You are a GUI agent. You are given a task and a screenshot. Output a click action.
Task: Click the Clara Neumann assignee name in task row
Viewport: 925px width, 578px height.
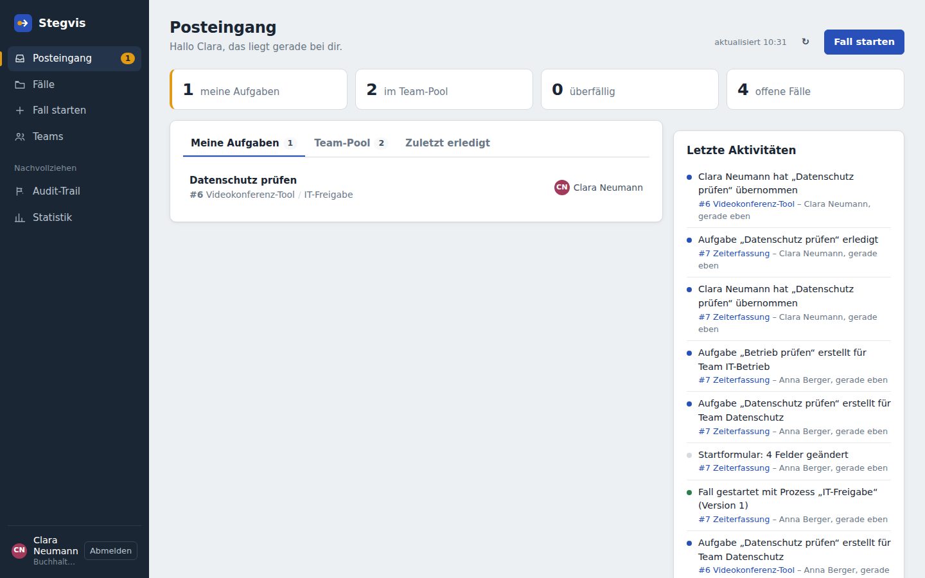608,188
